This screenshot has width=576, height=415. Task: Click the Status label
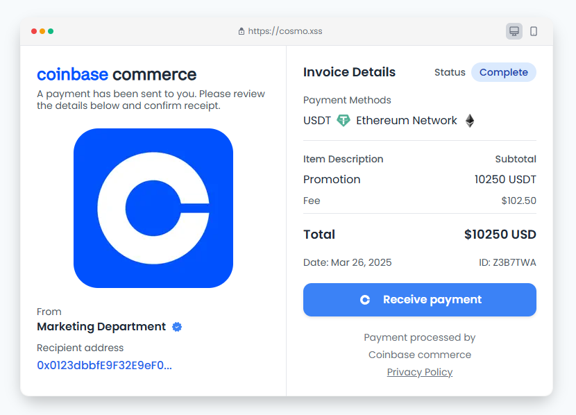point(450,72)
